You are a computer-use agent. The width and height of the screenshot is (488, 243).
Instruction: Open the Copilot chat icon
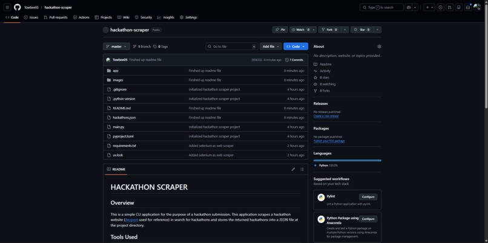[x=408, y=7]
